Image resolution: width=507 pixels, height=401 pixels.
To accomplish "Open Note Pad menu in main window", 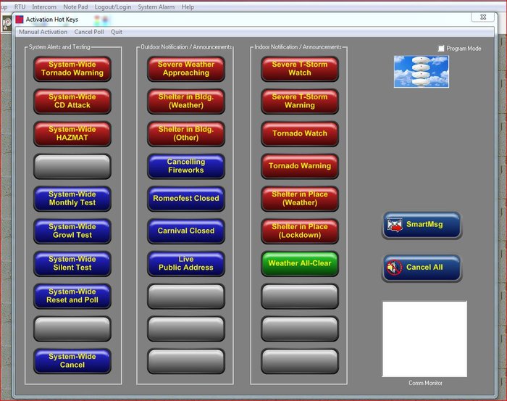I will tap(75, 7).
